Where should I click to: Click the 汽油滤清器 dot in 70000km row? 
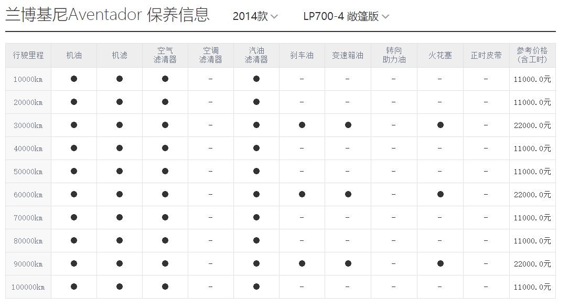click(x=256, y=217)
